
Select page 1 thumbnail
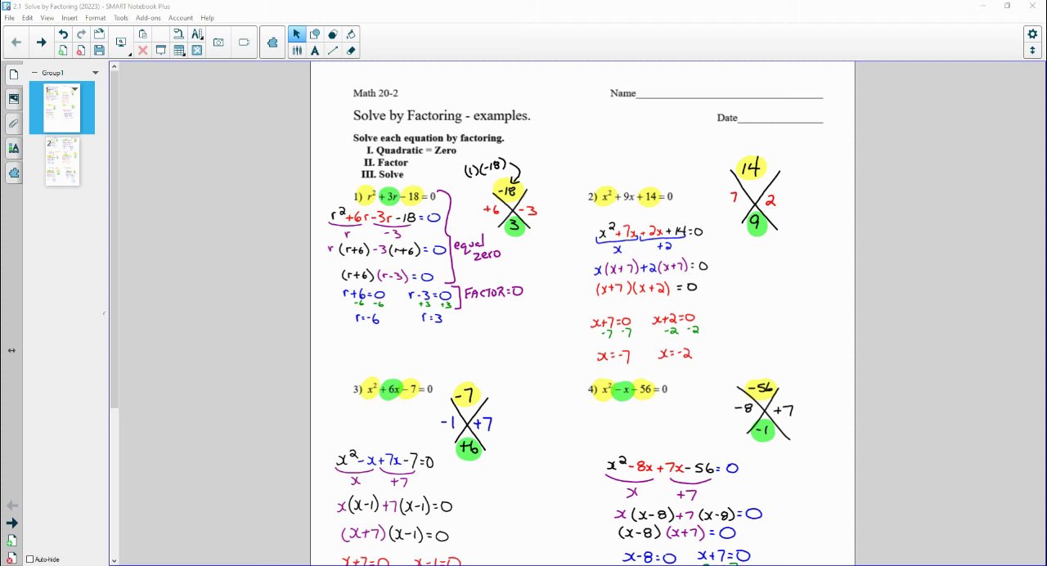(x=62, y=108)
